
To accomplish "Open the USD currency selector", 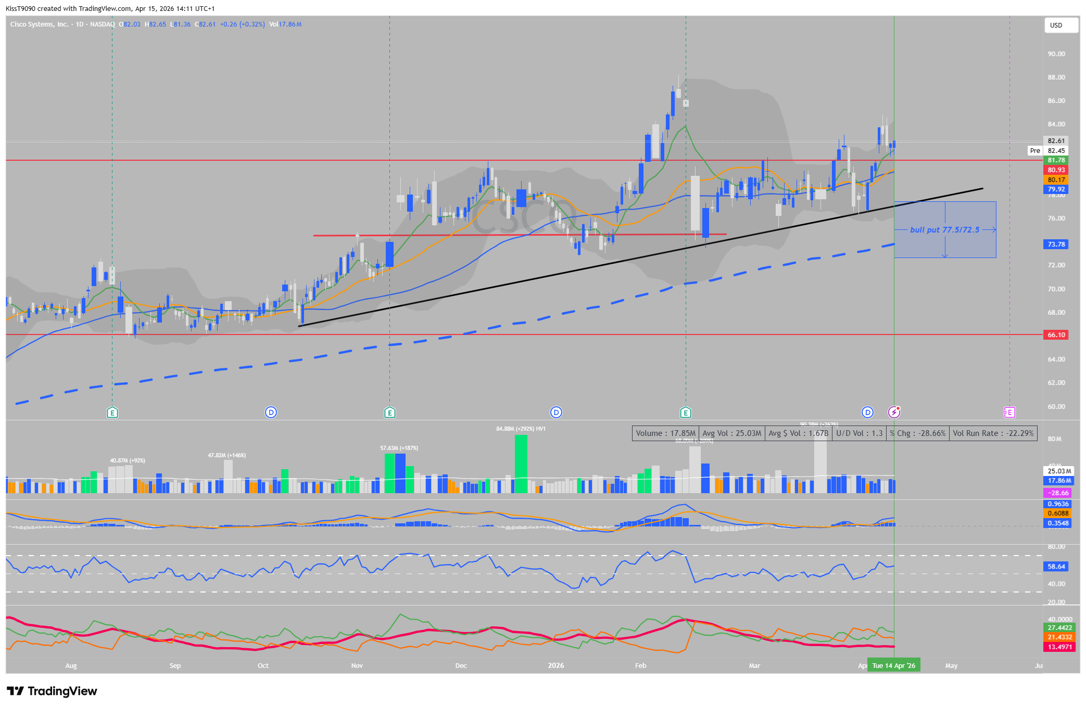I will [1061, 25].
